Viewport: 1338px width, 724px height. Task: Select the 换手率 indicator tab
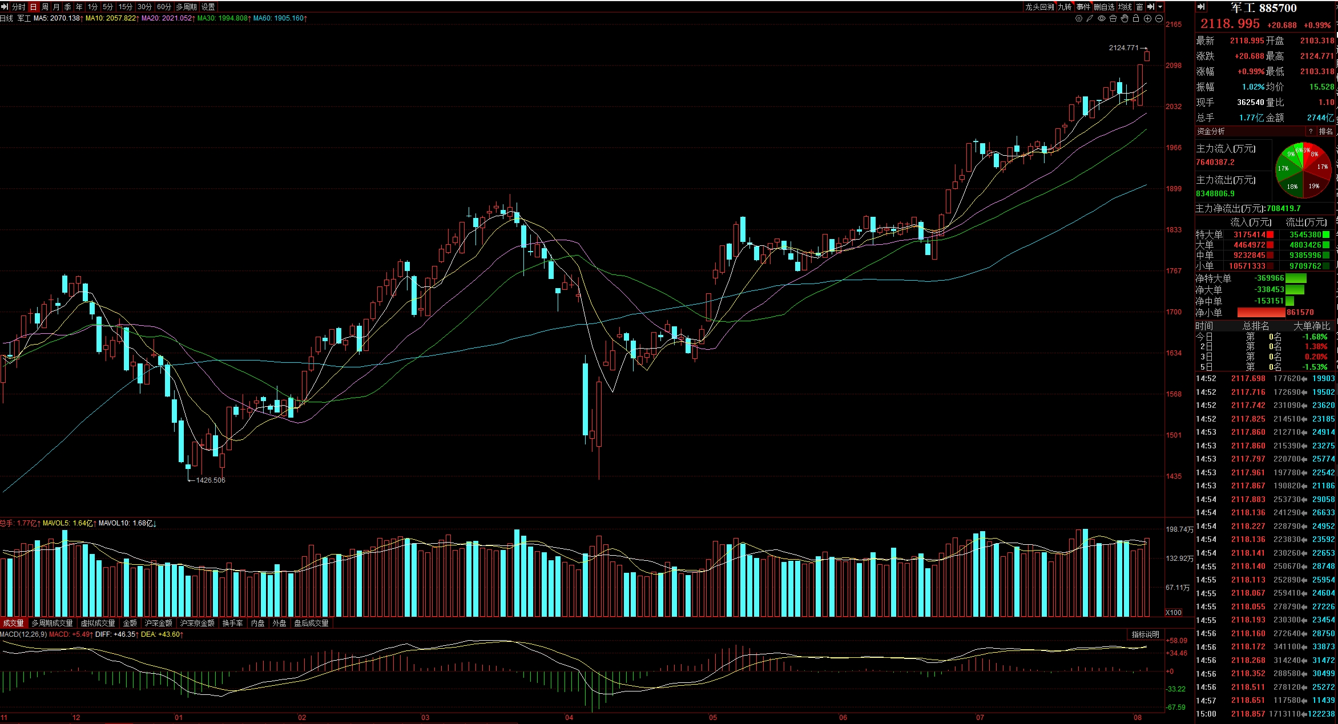pyautogui.click(x=232, y=623)
